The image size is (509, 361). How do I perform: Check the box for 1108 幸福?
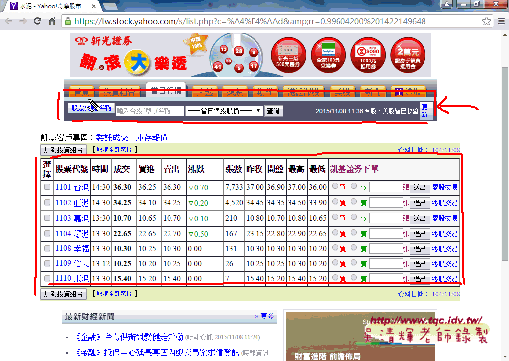tap(47, 248)
